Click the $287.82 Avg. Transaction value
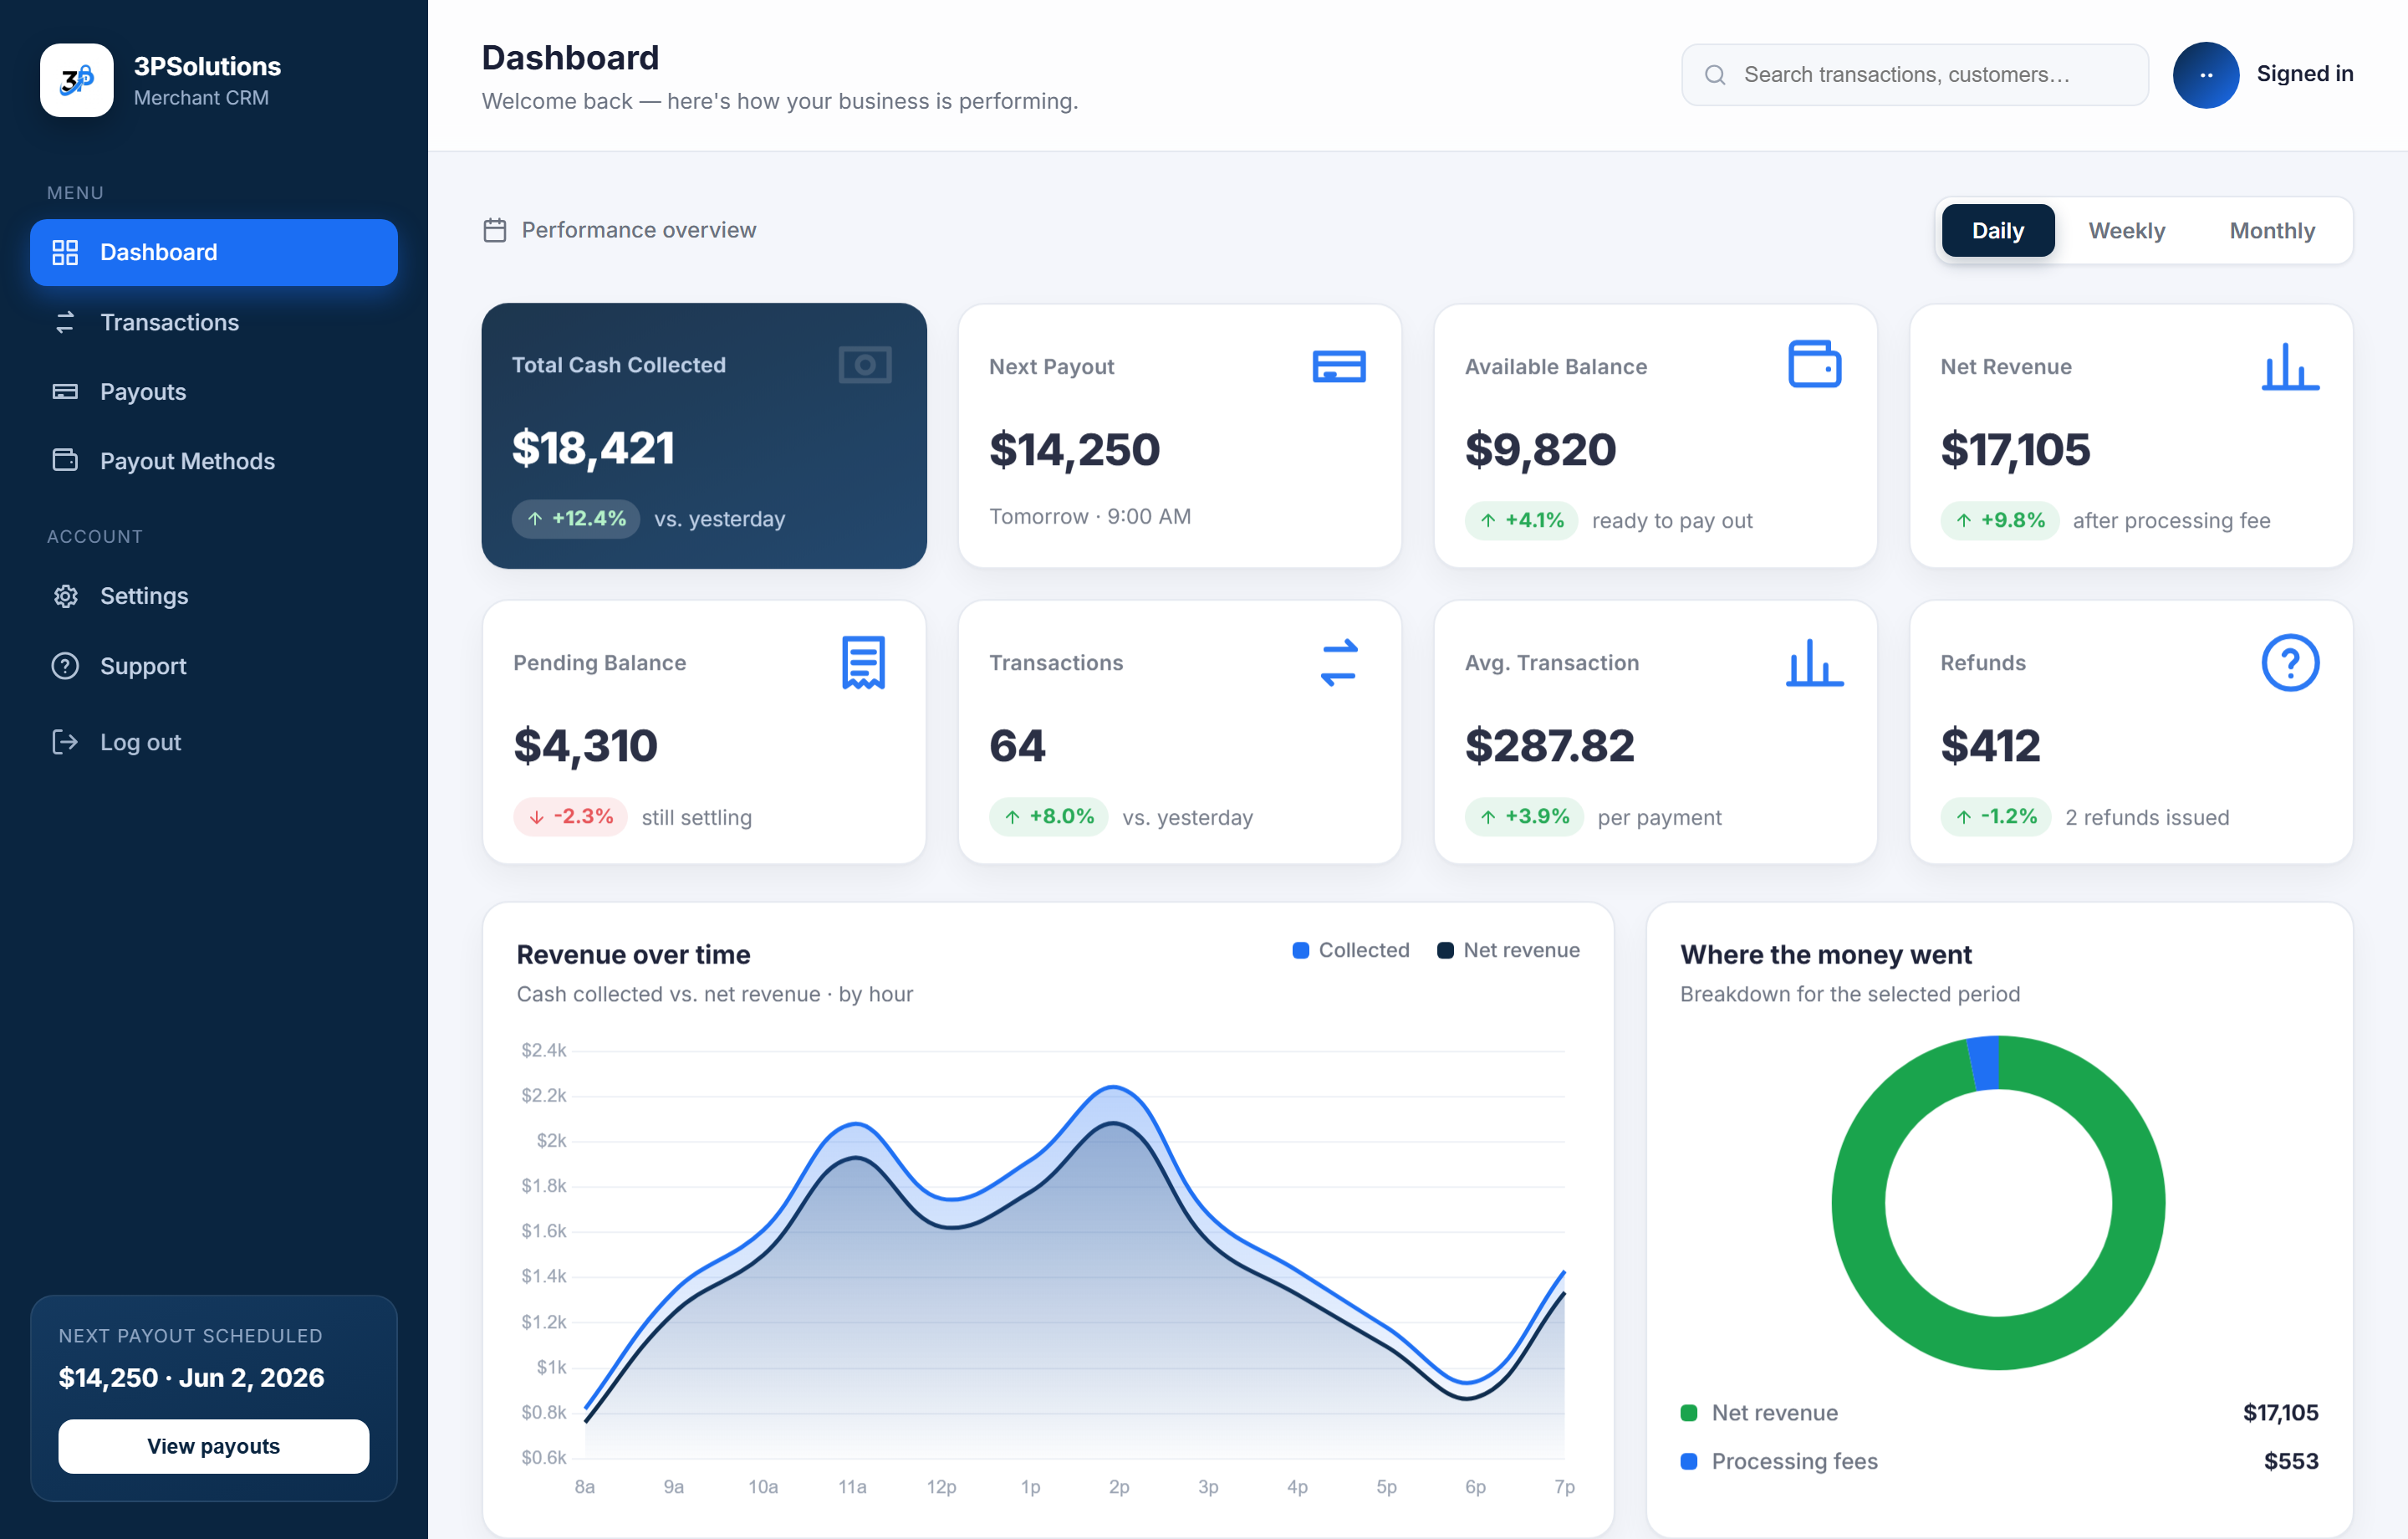2408x1539 pixels. tap(1549, 746)
